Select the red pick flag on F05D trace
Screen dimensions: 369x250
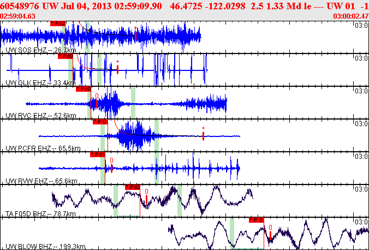pyautogui.click(x=133, y=187)
